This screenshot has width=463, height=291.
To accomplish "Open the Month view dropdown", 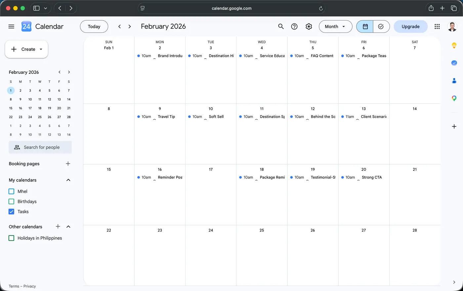I will click(335, 26).
